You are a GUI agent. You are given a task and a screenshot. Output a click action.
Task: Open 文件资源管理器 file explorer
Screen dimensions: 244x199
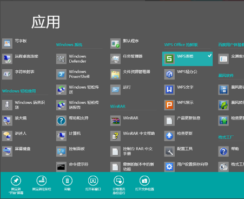130,74
